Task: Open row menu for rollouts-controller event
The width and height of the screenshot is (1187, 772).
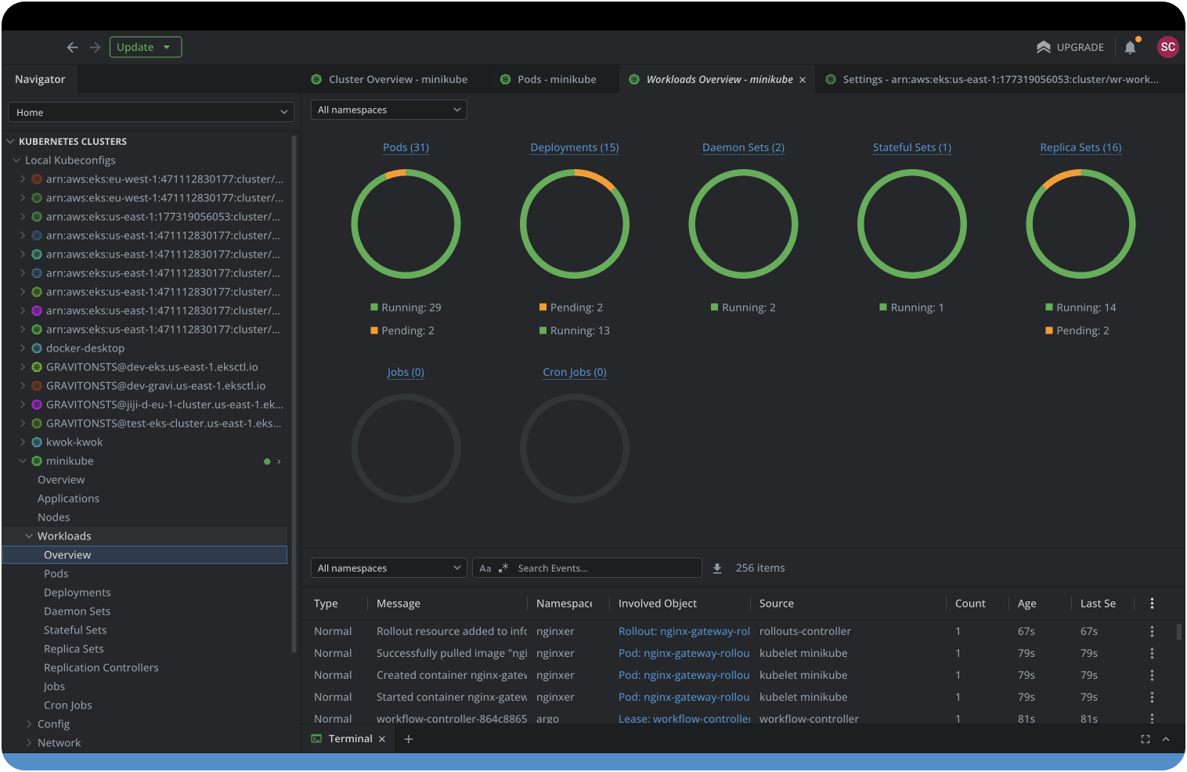Action: 1152,631
